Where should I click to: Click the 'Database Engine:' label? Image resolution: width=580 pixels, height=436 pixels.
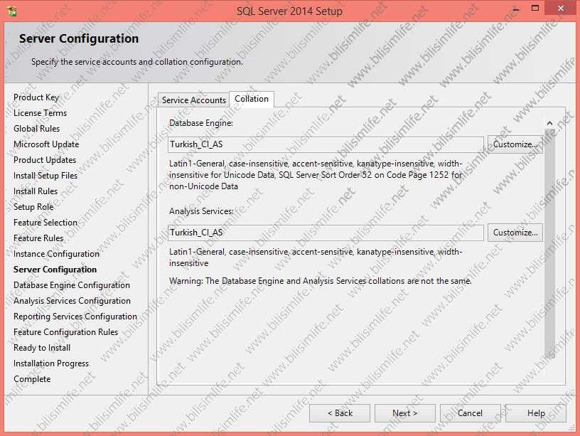(x=201, y=123)
